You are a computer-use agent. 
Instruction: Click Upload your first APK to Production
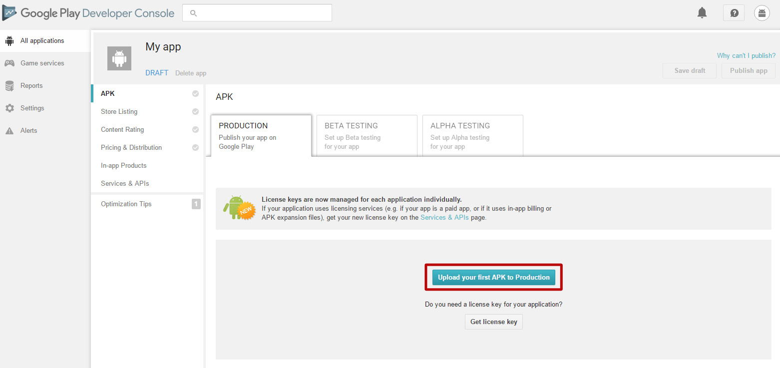click(493, 277)
